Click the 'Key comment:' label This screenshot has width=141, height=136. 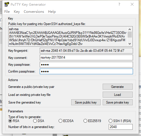[x=18, y=58]
